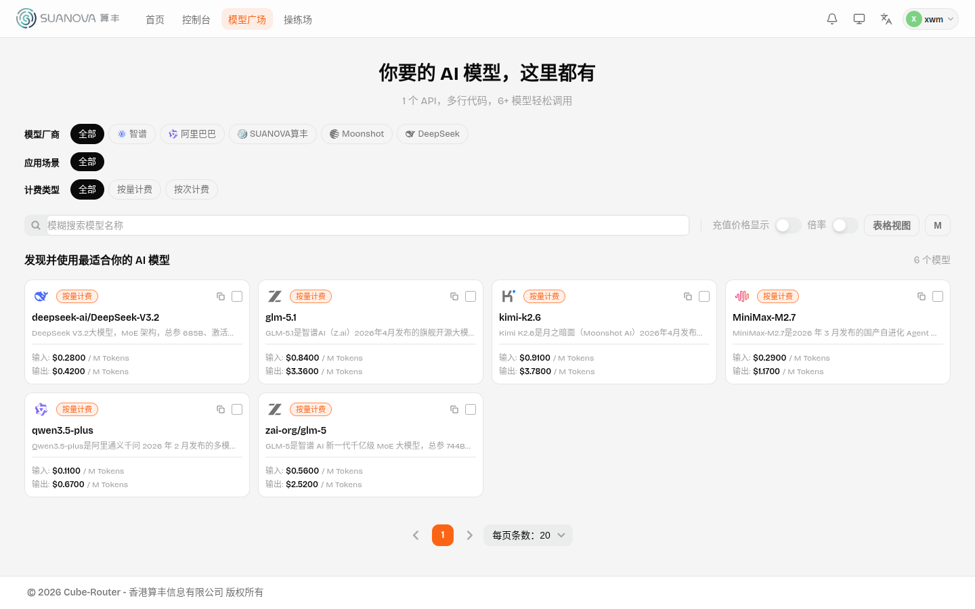Open the language translation icon

886,19
